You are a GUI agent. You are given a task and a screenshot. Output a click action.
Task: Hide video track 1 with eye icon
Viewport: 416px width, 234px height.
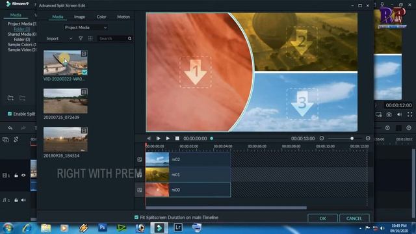click(x=23, y=175)
